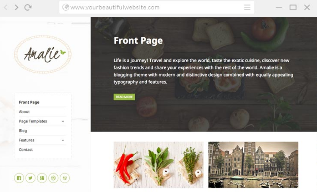Open the Twitter social icon

click(31, 178)
